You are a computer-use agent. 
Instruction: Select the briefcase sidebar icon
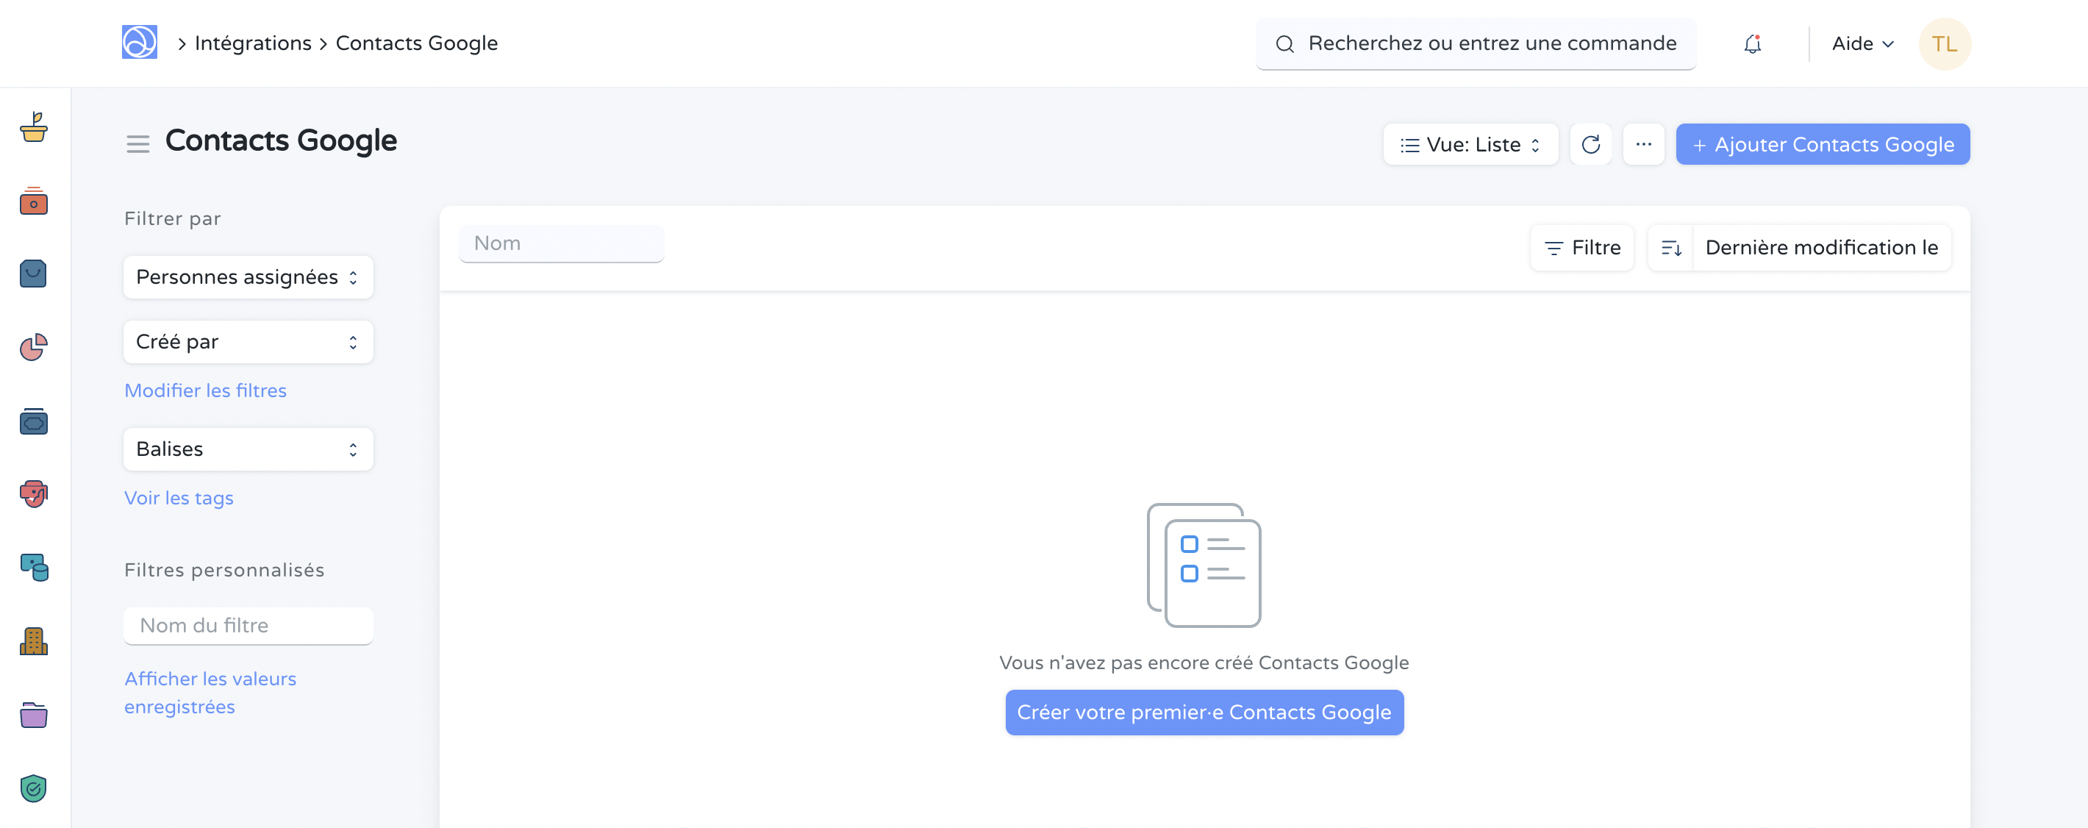[x=33, y=421]
